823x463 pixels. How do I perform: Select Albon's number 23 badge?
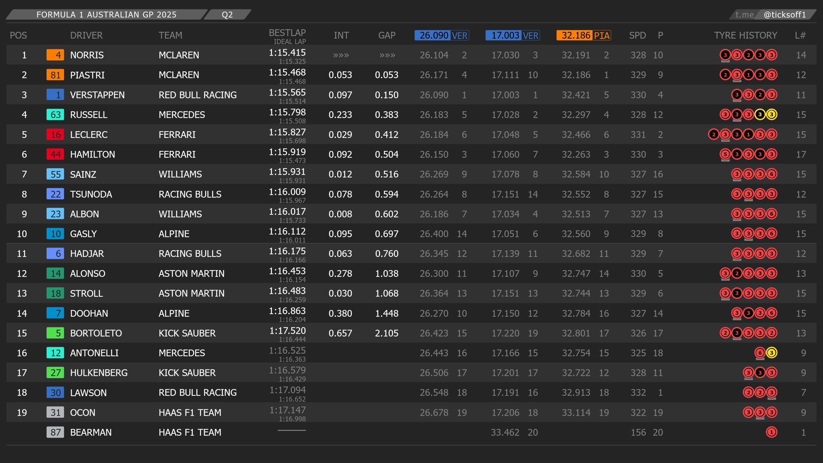click(55, 214)
